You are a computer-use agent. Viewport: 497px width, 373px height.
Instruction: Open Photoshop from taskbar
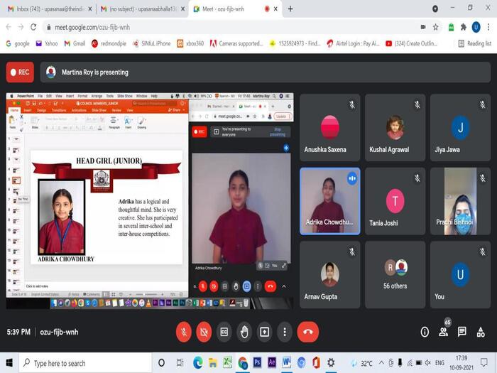[257, 362]
